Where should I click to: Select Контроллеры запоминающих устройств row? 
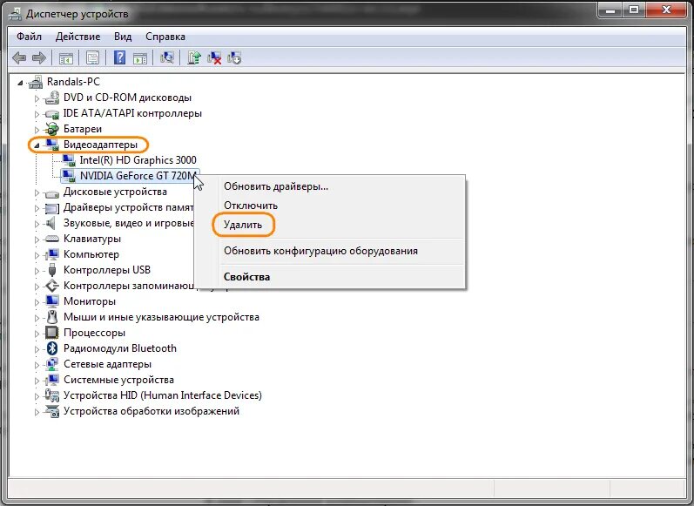pyautogui.click(x=128, y=286)
